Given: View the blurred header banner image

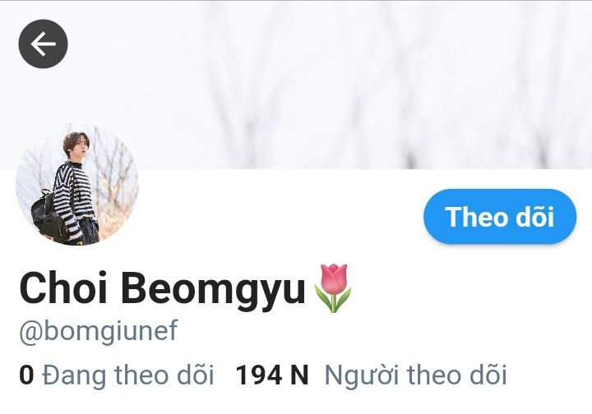Looking at the screenshot, I should click(x=296, y=85).
